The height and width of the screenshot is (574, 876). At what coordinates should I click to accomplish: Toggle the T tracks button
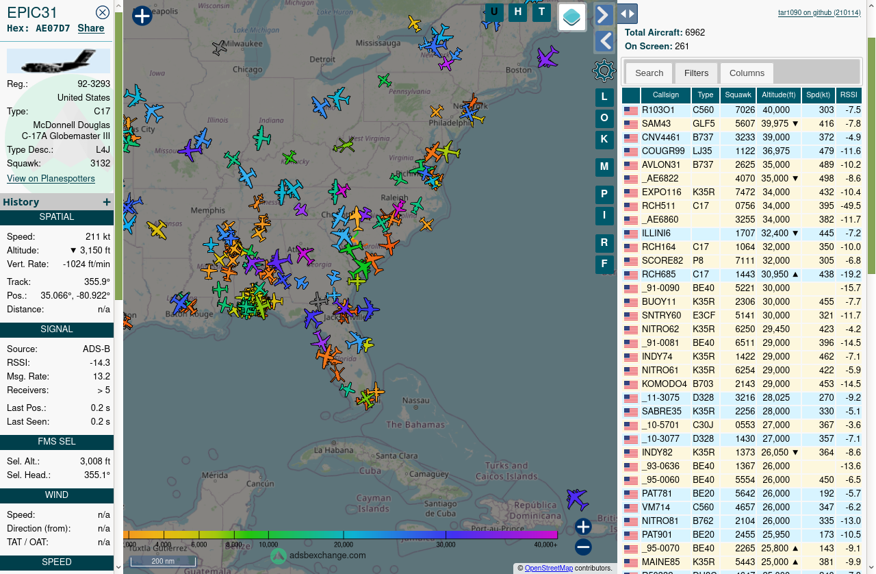tap(542, 12)
